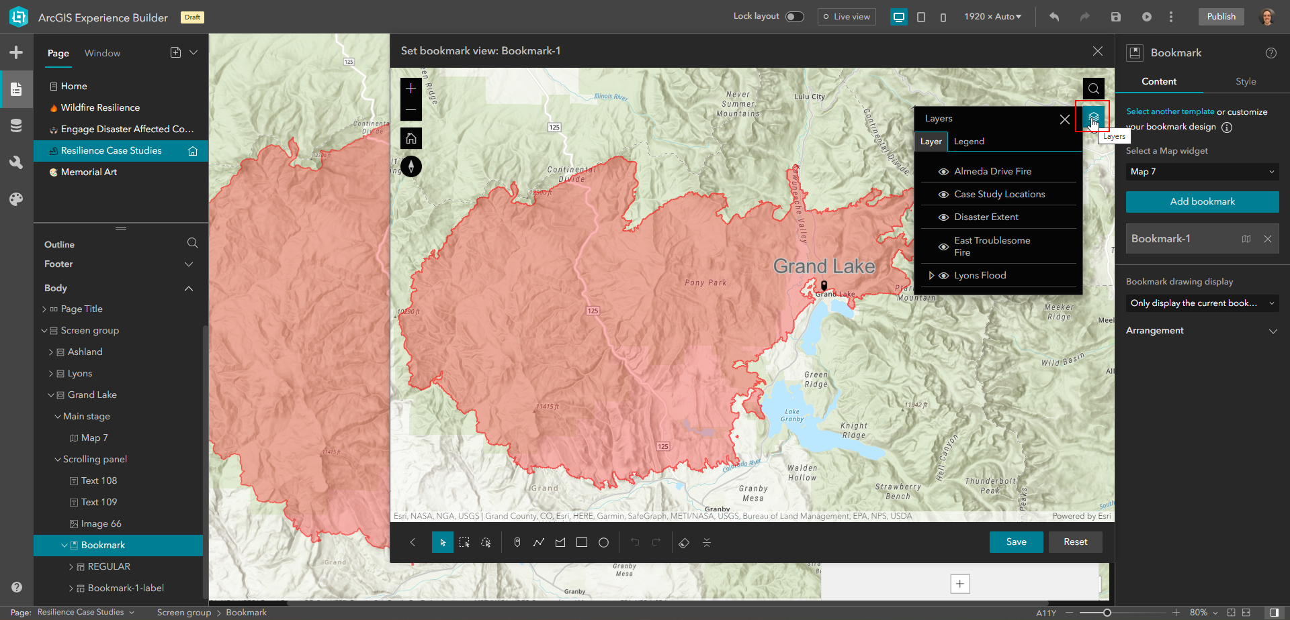1290x620 pixels.
Task: Switch to the Style tab
Action: pos(1245,81)
